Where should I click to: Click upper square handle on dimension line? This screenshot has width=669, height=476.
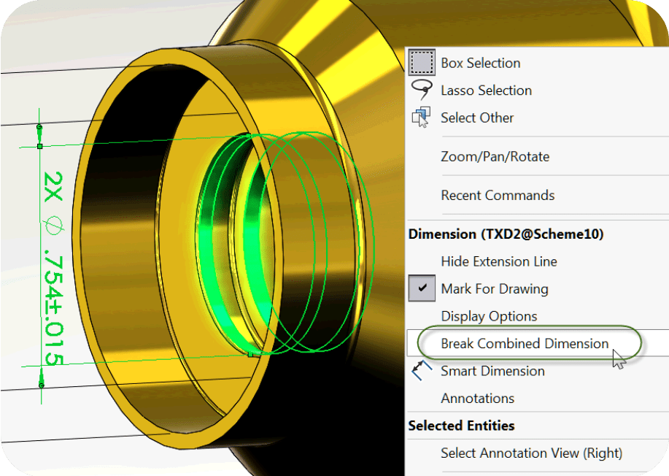click(x=39, y=147)
